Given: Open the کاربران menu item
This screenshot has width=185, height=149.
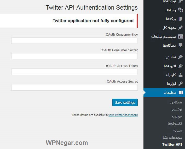Looking at the screenshot, I should coord(171,75).
